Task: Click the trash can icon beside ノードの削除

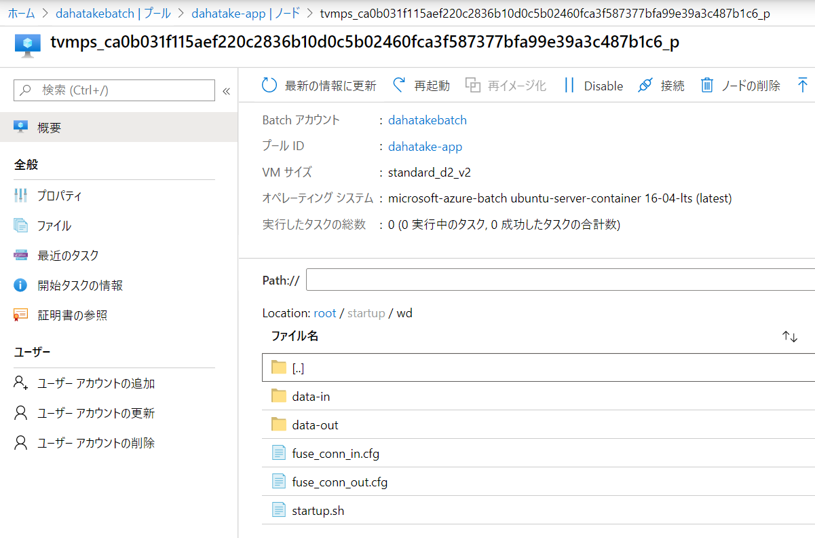Action: coord(707,85)
